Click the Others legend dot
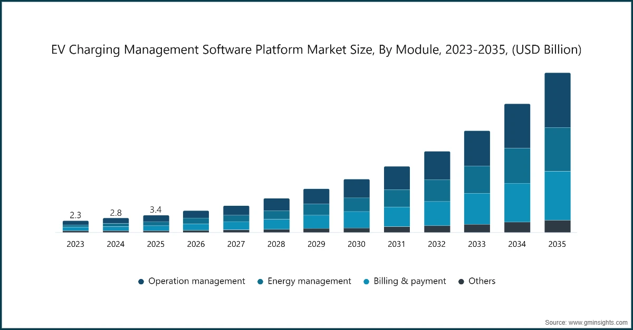Viewport: 633px width, 330px height. pyautogui.click(x=461, y=282)
